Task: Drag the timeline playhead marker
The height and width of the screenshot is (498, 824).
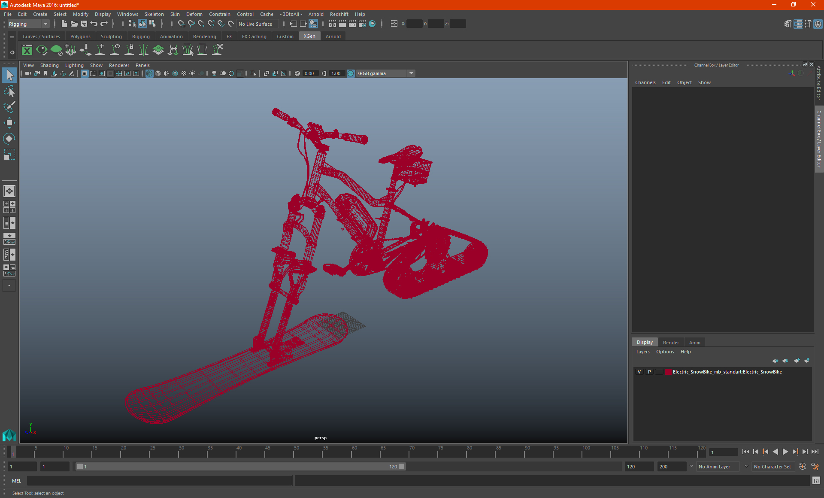Action: [12, 452]
